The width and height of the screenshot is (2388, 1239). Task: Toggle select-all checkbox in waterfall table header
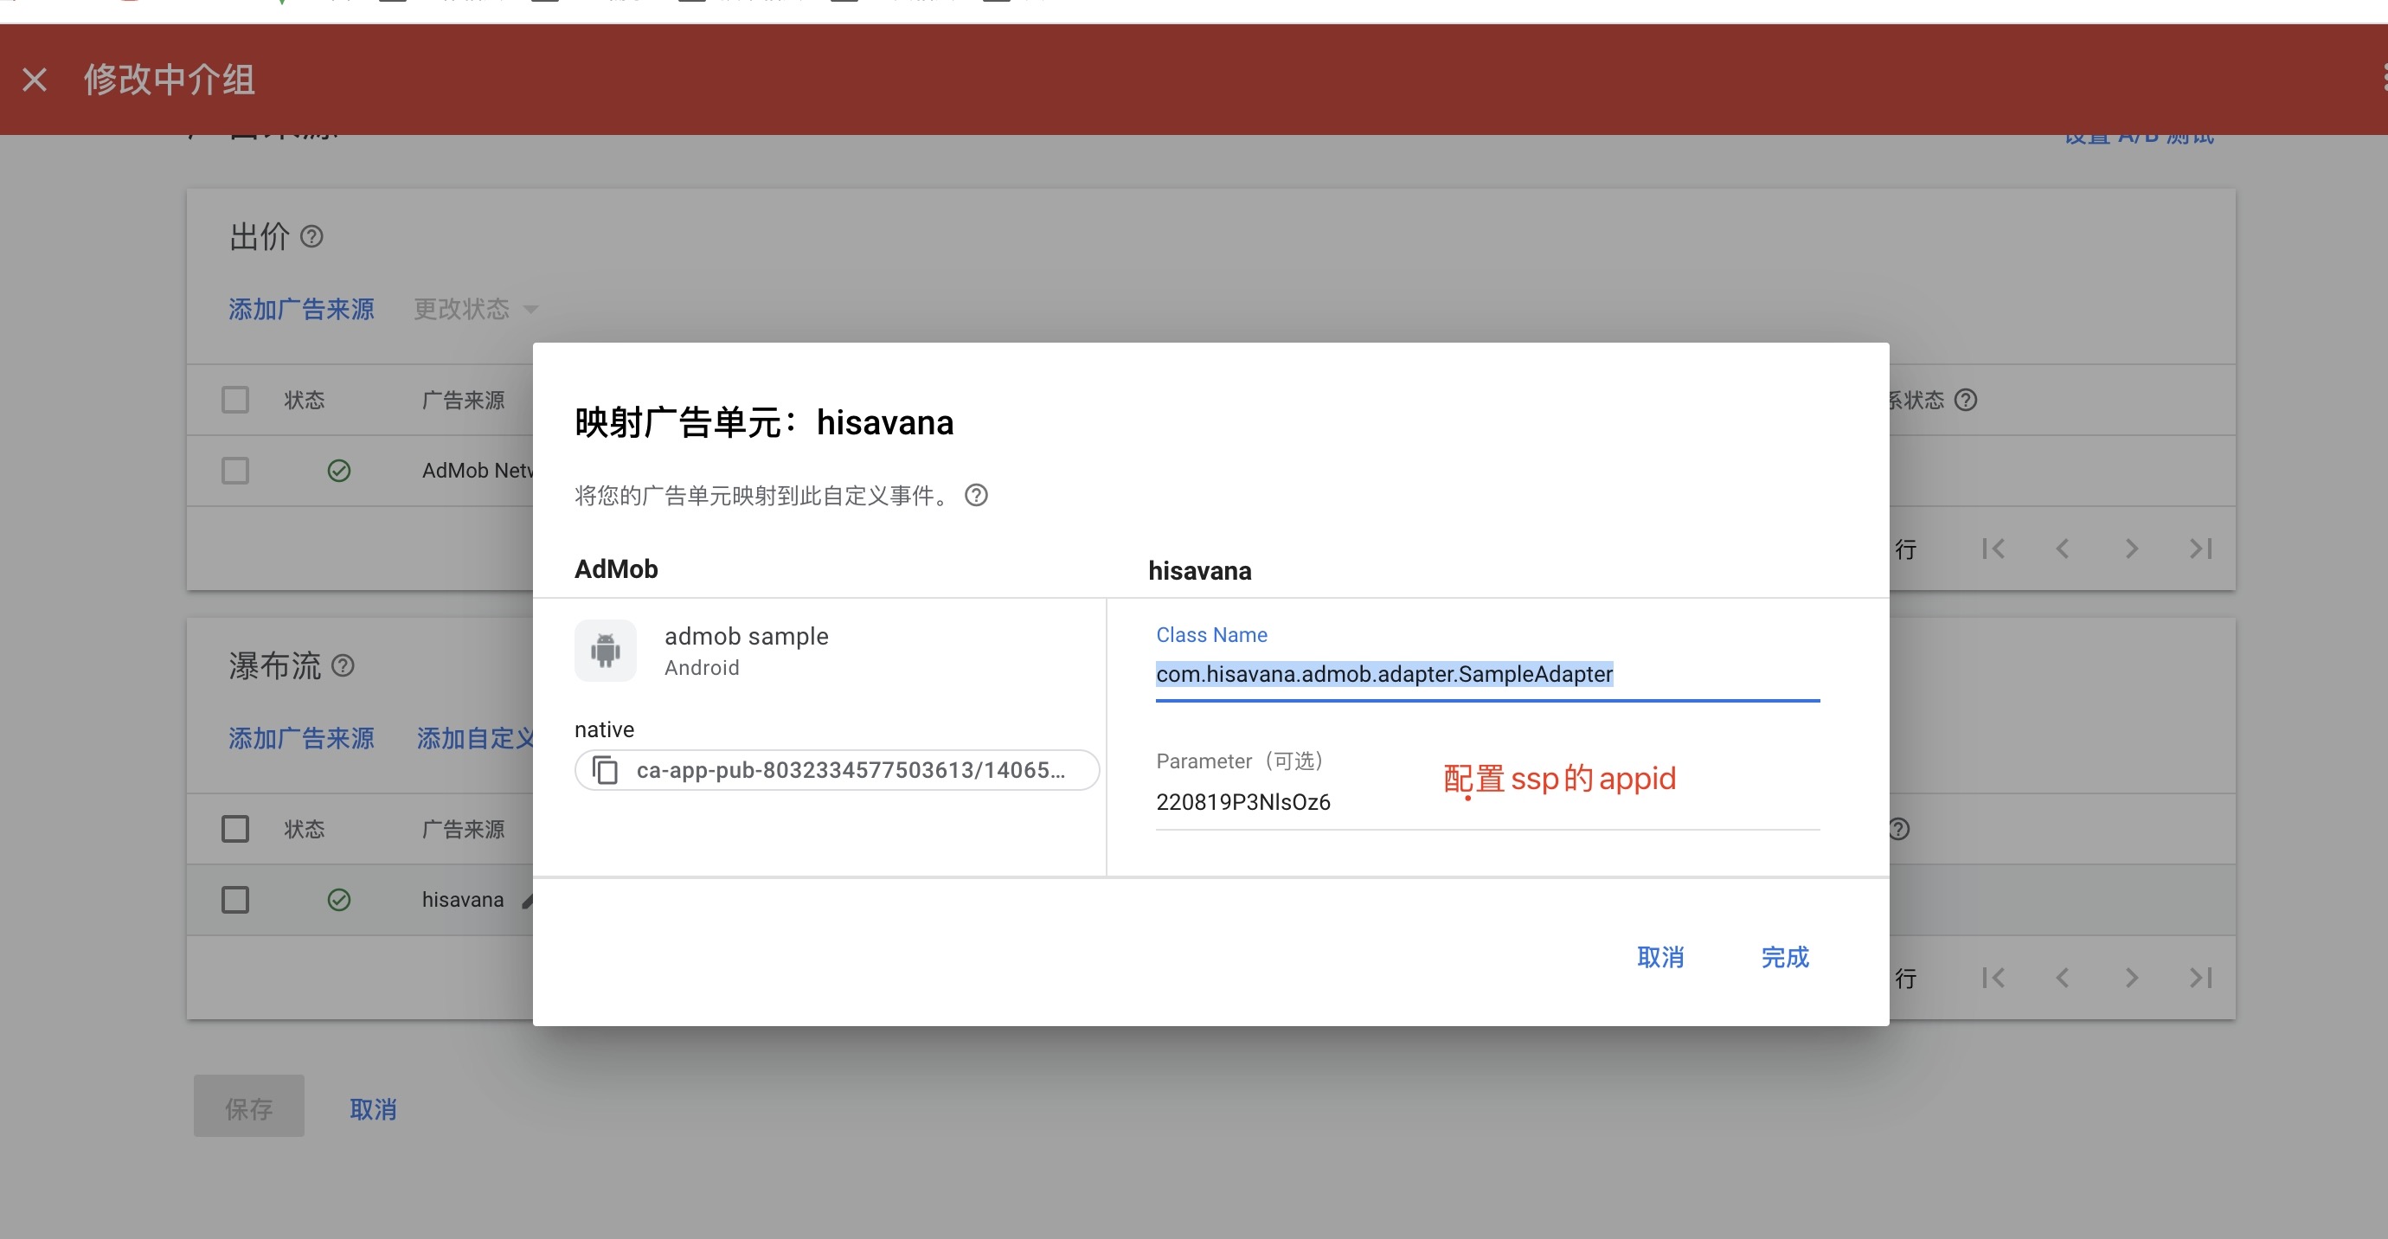[235, 829]
